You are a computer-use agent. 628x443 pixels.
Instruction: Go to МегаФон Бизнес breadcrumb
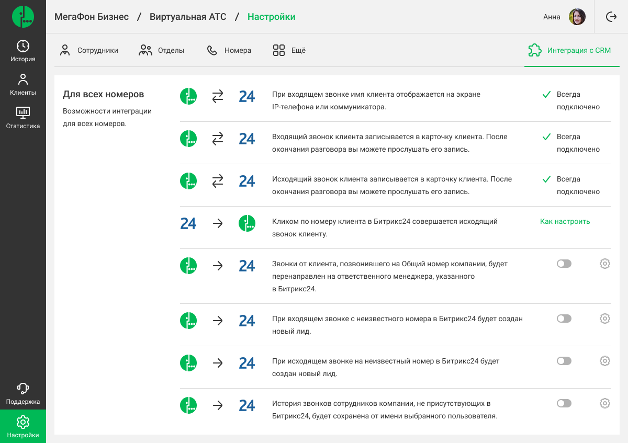92,17
